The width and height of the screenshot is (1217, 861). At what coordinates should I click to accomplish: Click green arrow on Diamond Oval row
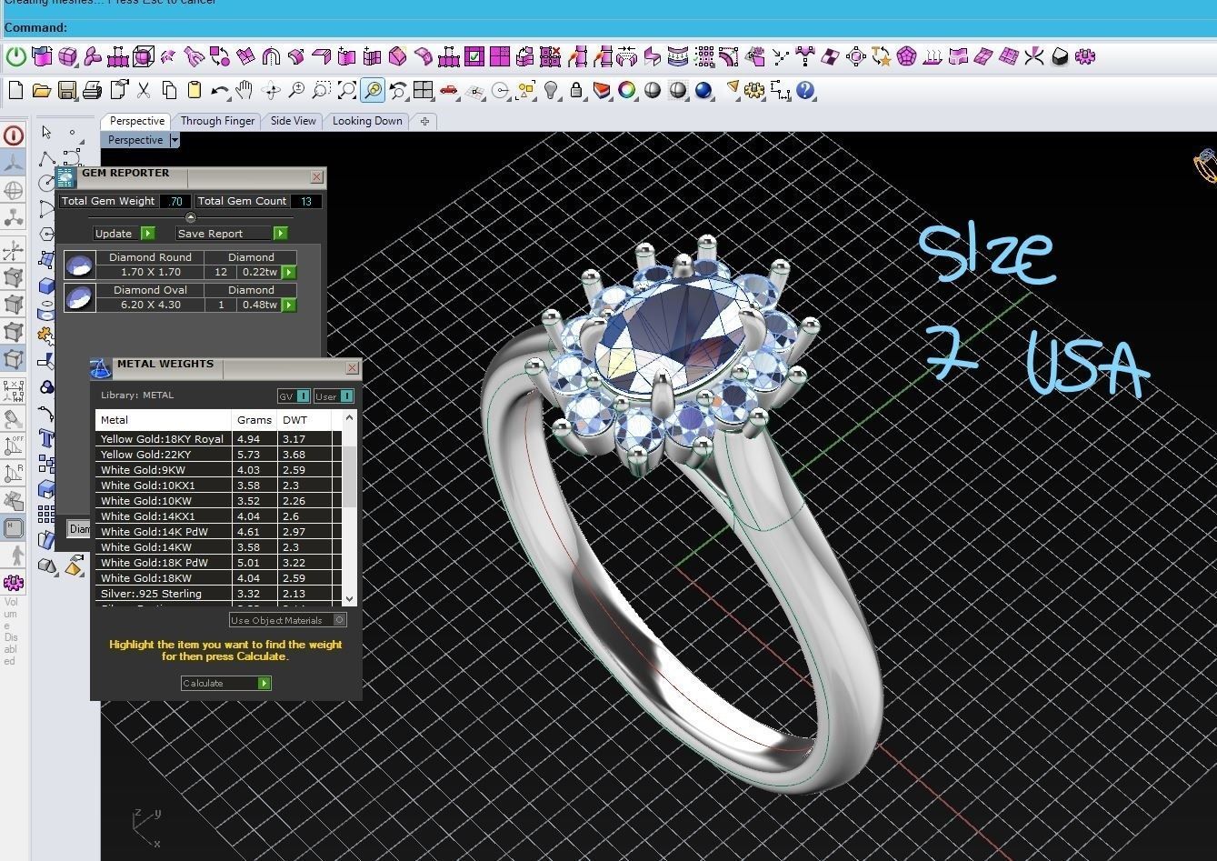coord(289,305)
